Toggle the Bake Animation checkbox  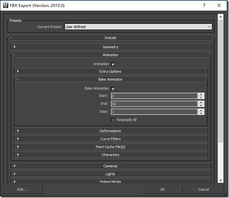113,88
